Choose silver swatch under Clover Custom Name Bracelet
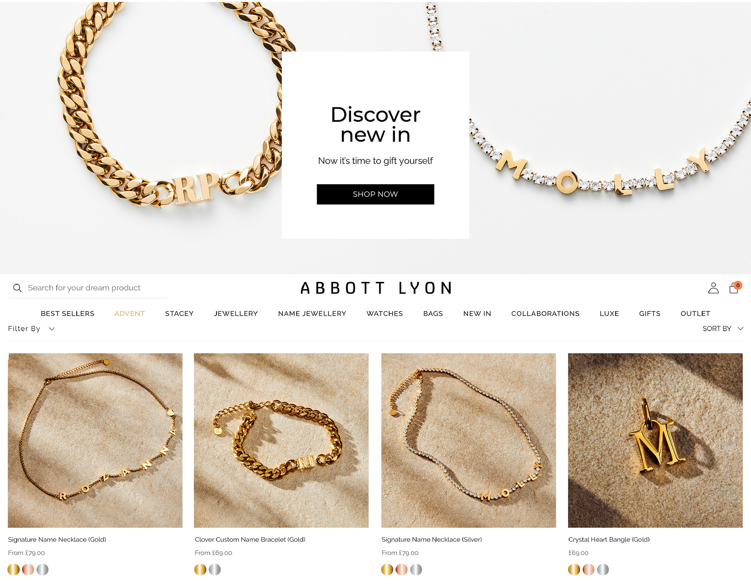The width and height of the screenshot is (751, 585). (215, 569)
